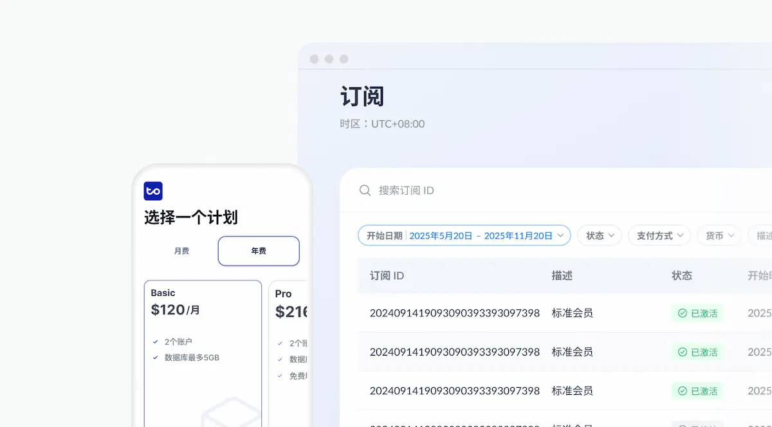772x427 pixels.
Task: Click the 订阅 ID column header
Action: click(387, 275)
